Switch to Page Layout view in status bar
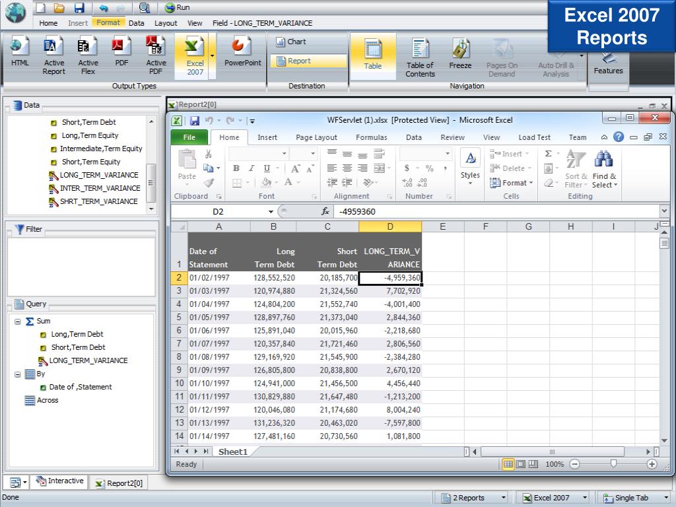Viewport: 676px width, 507px height. (x=520, y=464)
